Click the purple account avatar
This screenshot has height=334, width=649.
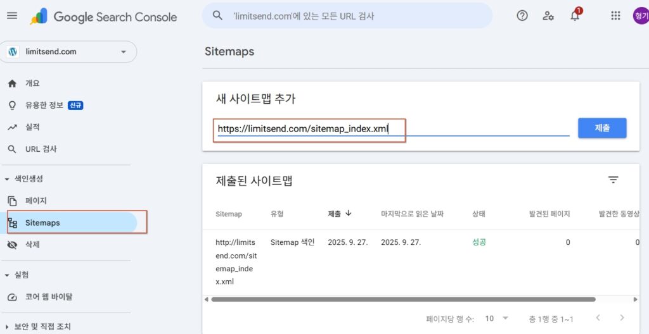tap(641, 16)
